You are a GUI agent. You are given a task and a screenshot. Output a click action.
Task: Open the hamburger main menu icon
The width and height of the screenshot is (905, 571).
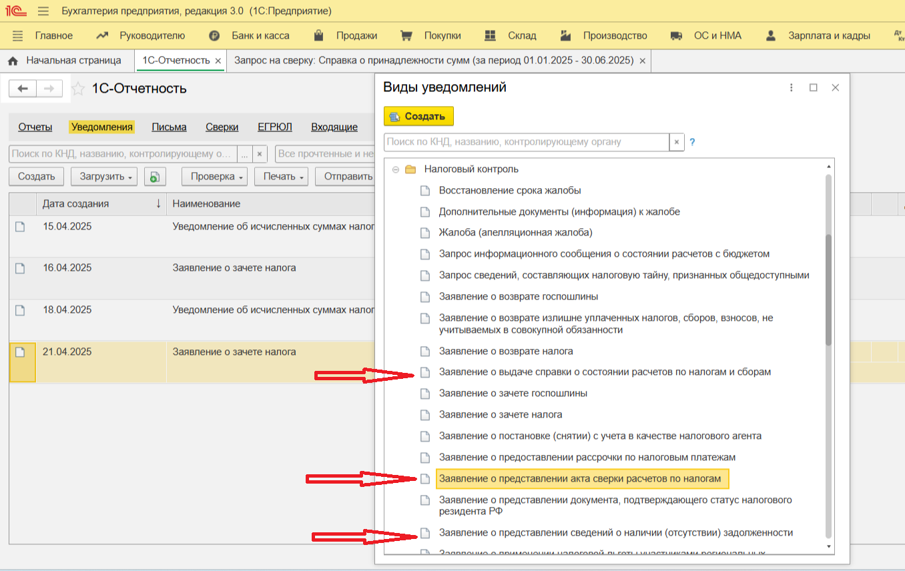pos(43,11)
